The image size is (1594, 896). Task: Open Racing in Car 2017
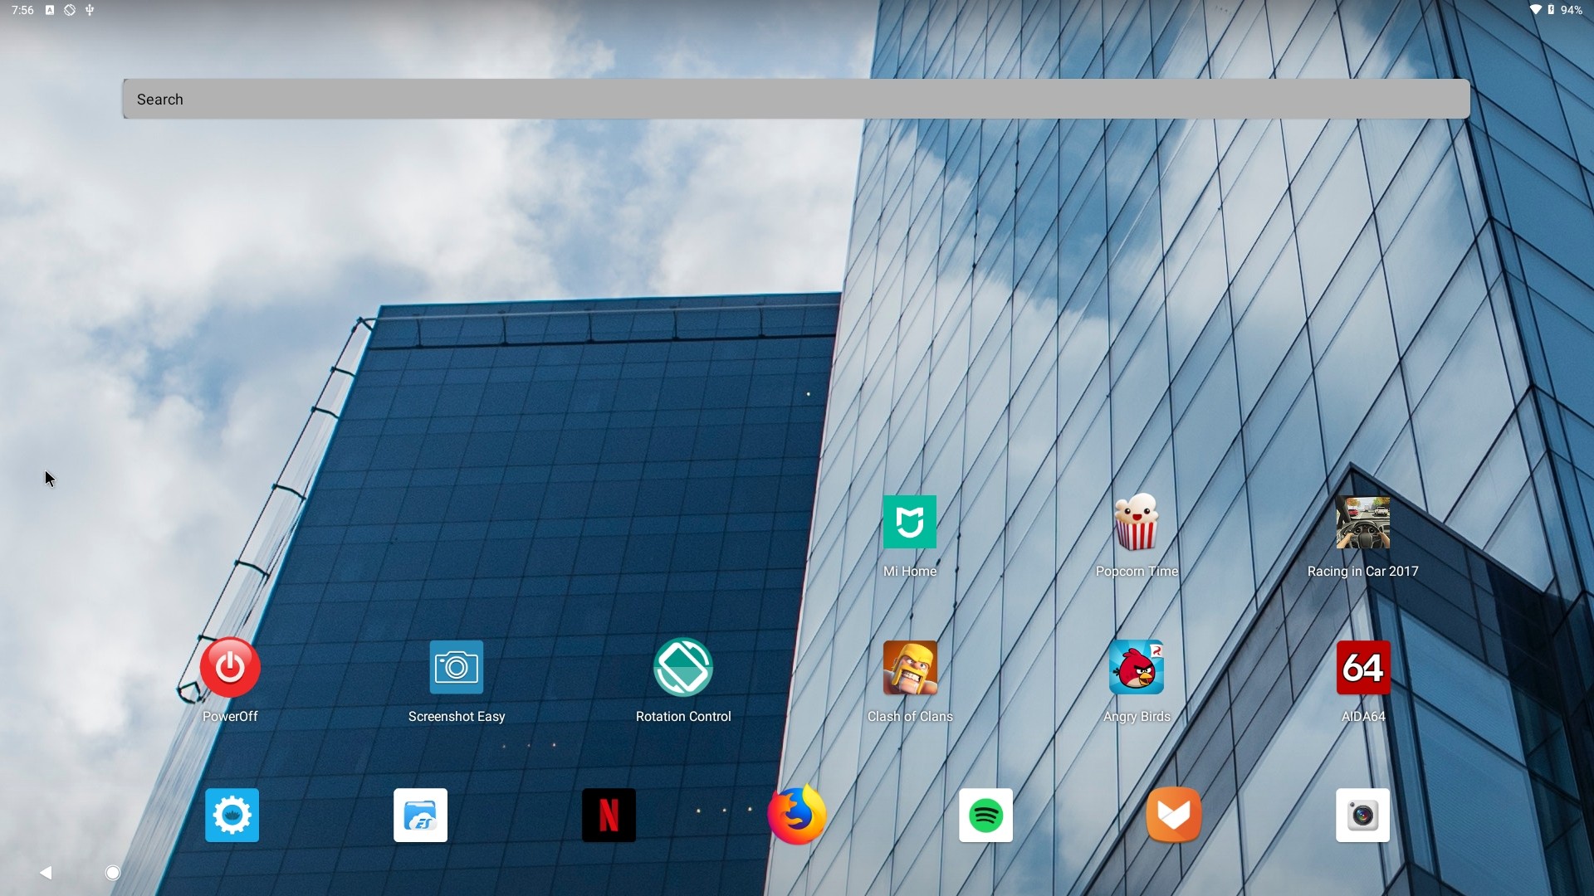click(x=1362, y=523)
